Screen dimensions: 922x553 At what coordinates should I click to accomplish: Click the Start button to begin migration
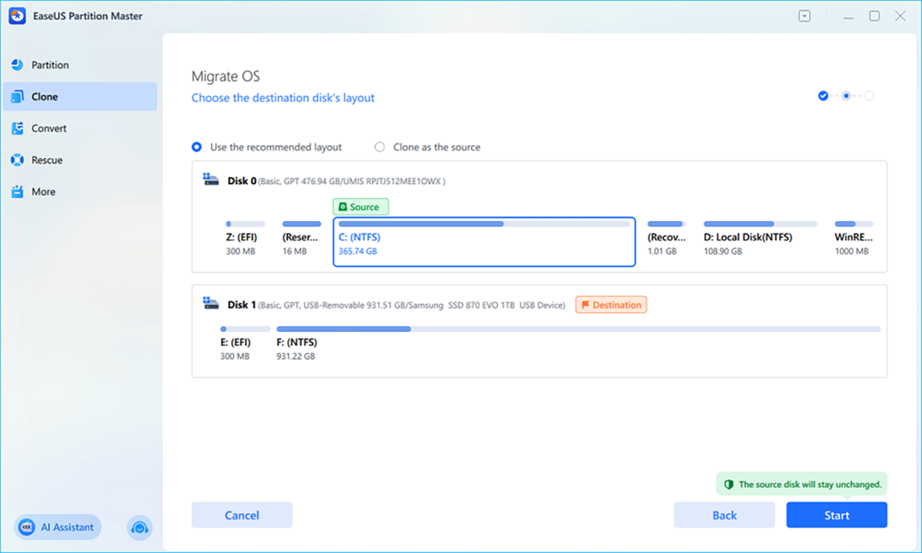pos(836,515)
